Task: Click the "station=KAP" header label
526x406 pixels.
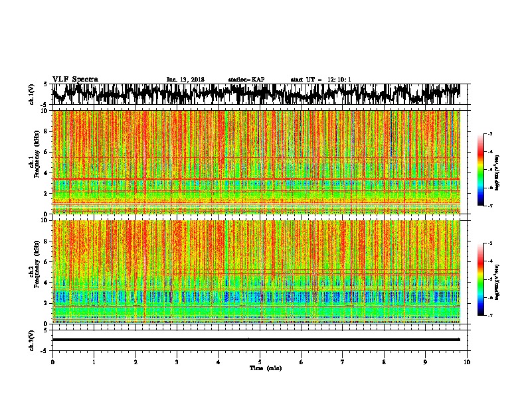Action: coord(246,80)
